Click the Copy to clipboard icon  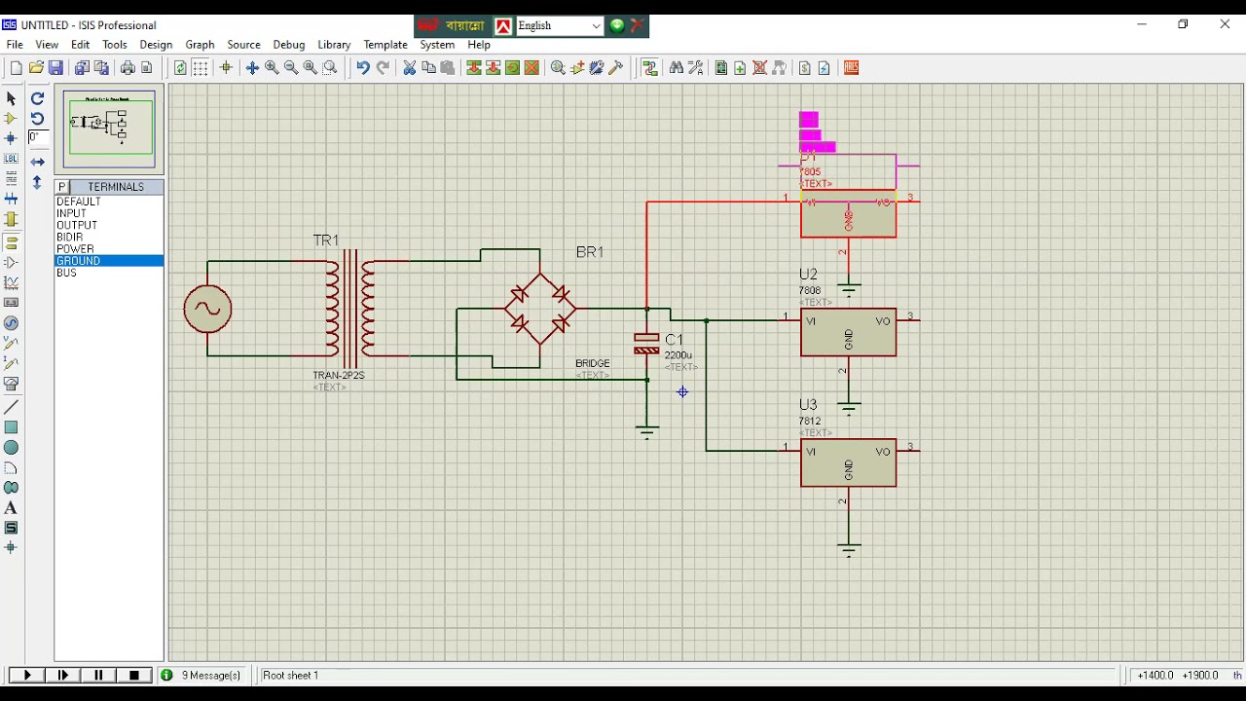tap(428, 68)
